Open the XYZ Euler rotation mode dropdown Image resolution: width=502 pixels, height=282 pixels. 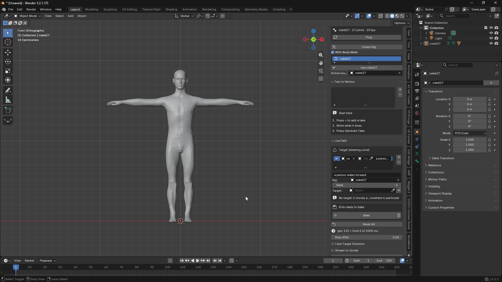(x=470, y=133)
